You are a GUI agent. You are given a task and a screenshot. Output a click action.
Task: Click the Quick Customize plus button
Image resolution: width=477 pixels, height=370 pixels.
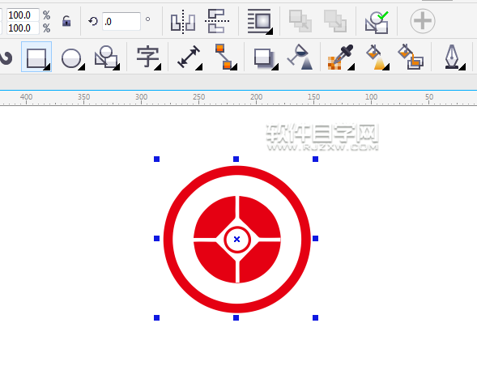[423, 21]
